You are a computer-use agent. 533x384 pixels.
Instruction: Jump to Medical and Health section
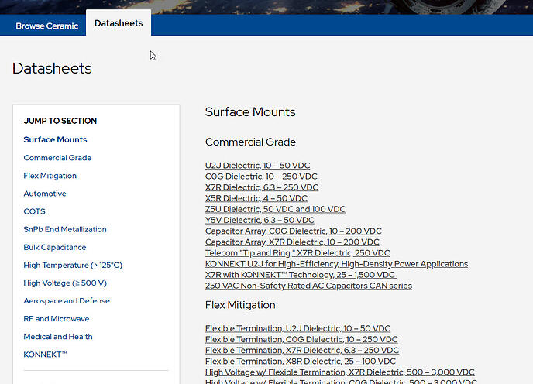pos(58,337)
